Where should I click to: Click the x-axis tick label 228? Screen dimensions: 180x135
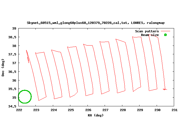coord(123,110)
